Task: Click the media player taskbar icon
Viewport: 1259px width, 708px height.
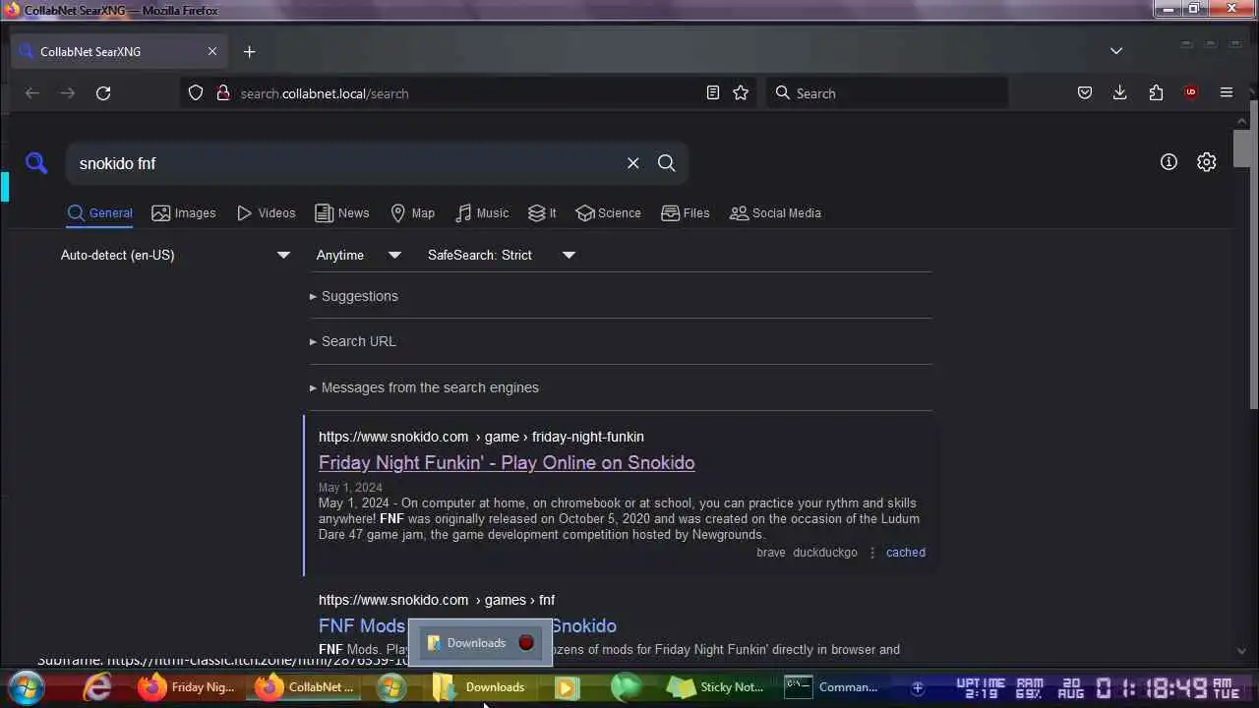Action: (567, 687)
